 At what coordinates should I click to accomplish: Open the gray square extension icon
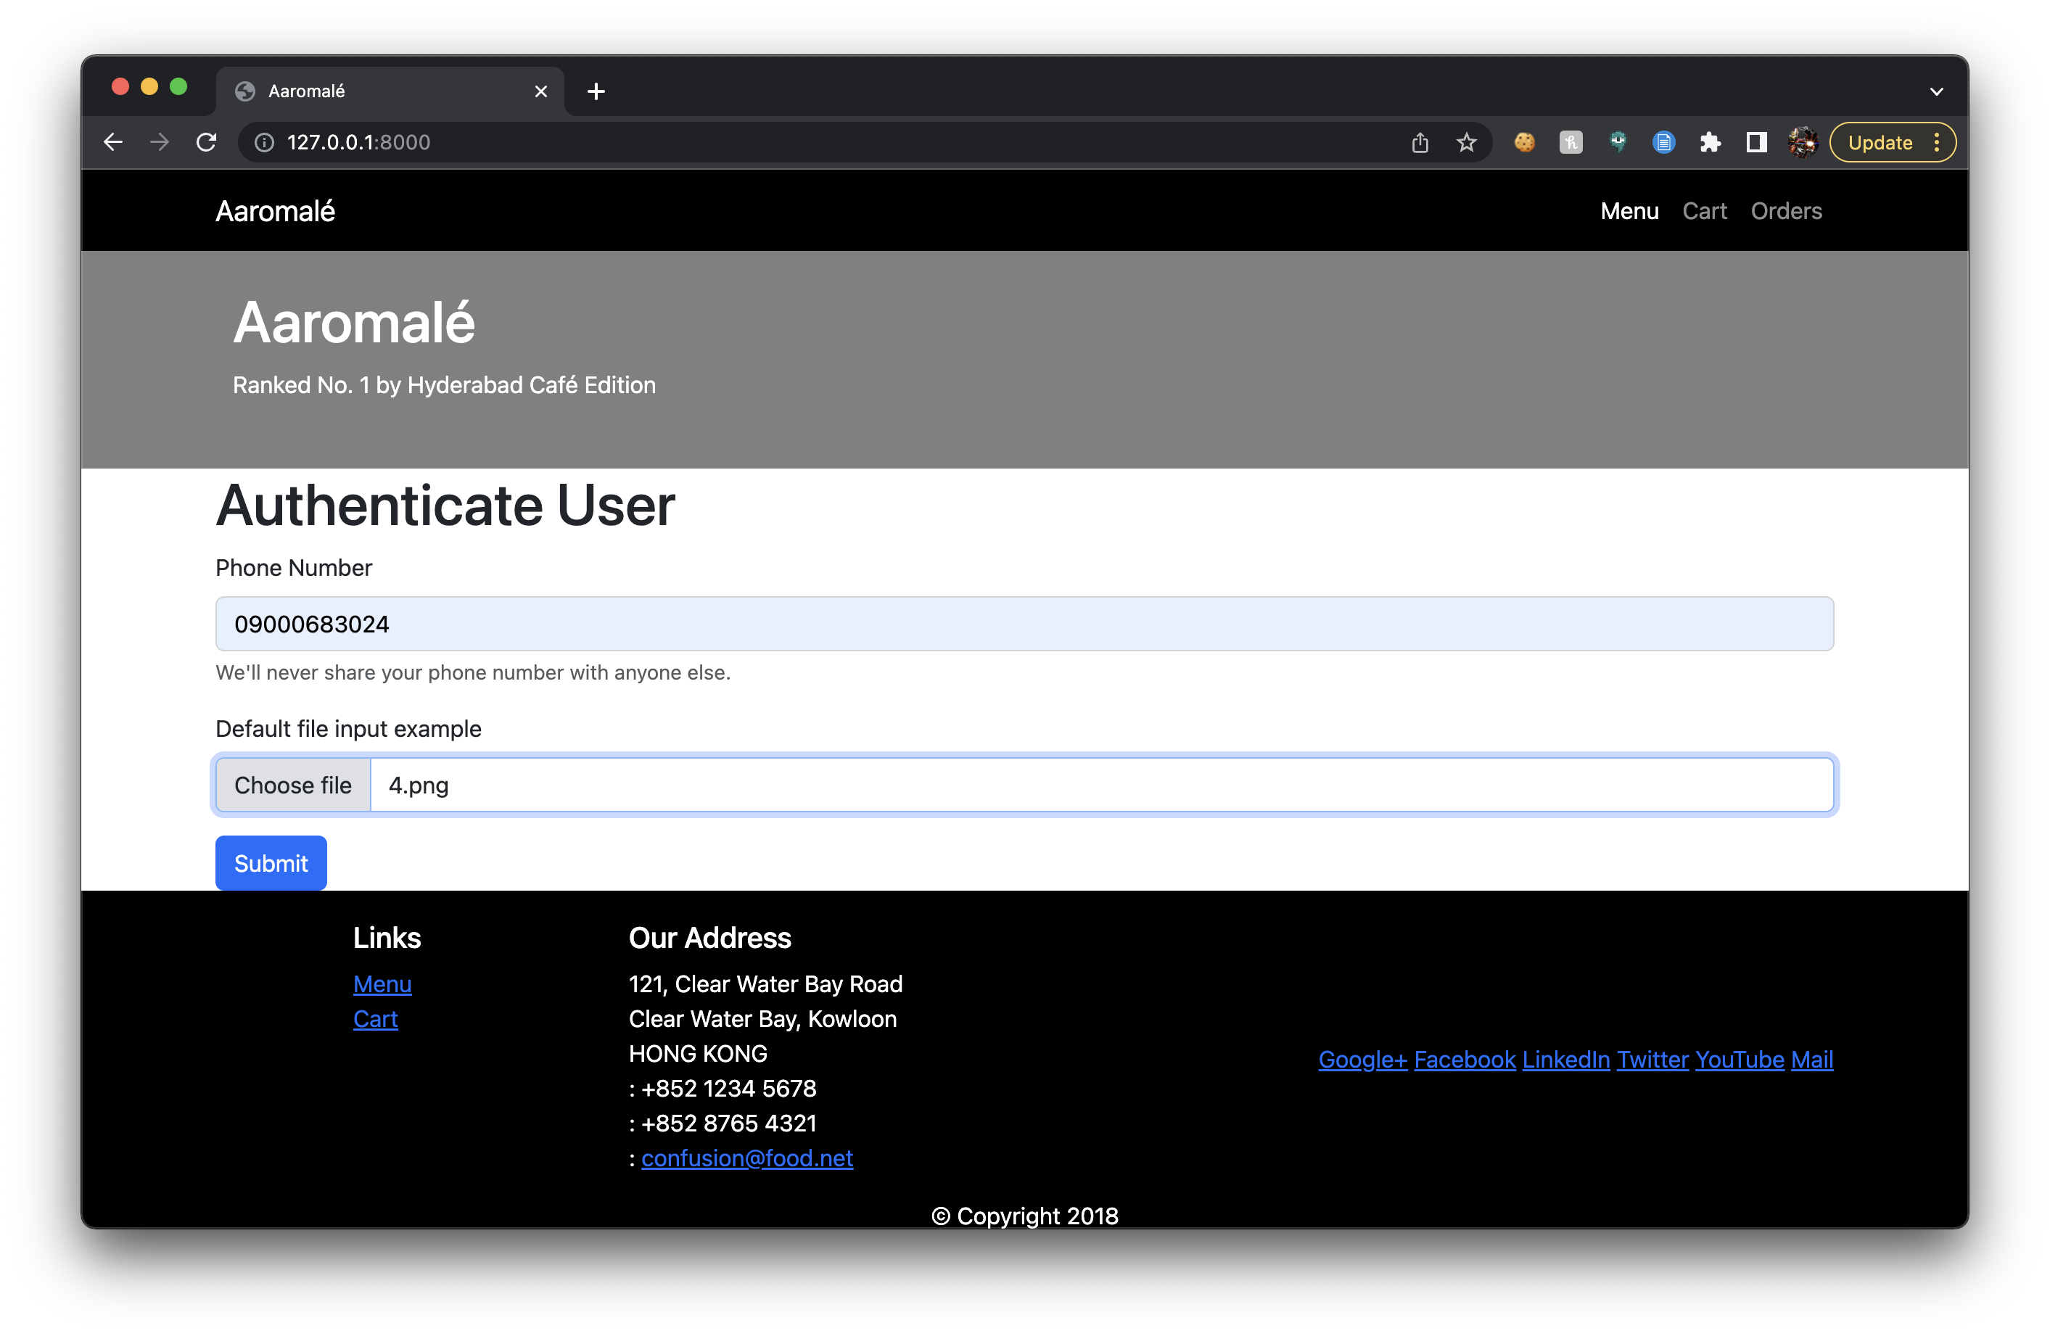pos(1571,142)
